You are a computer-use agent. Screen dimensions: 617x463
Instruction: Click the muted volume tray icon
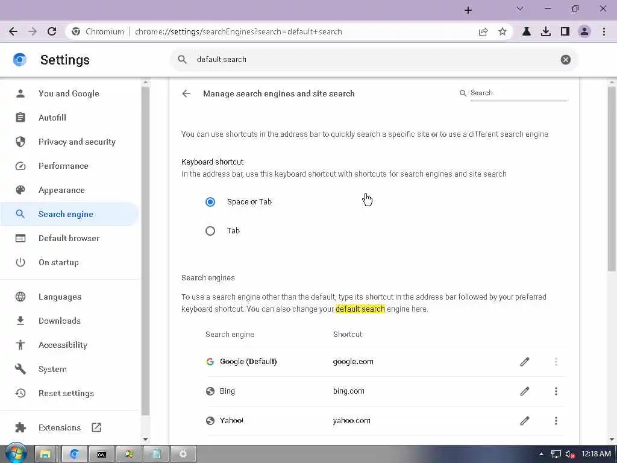coord(570,455)
